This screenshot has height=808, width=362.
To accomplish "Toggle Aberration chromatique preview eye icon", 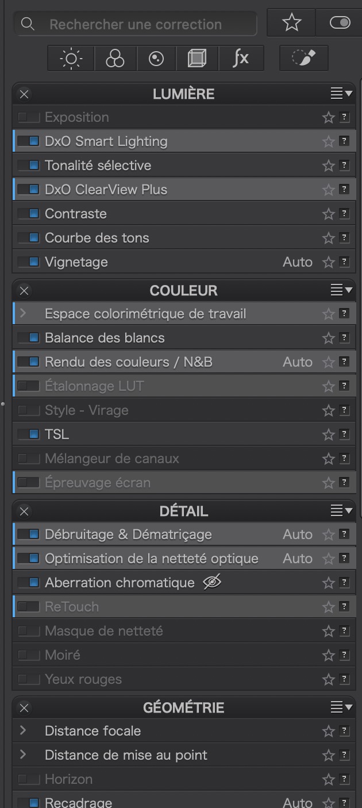I will coord(212,583).
